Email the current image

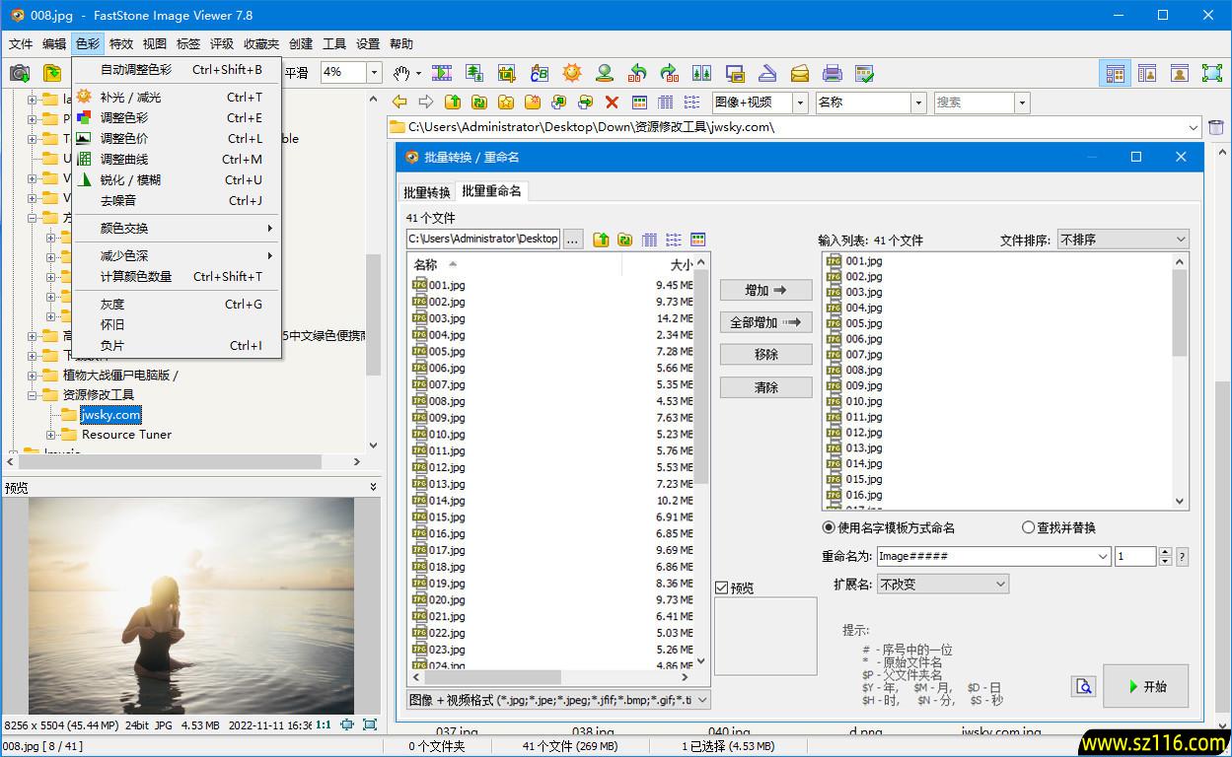coord(800,72)
